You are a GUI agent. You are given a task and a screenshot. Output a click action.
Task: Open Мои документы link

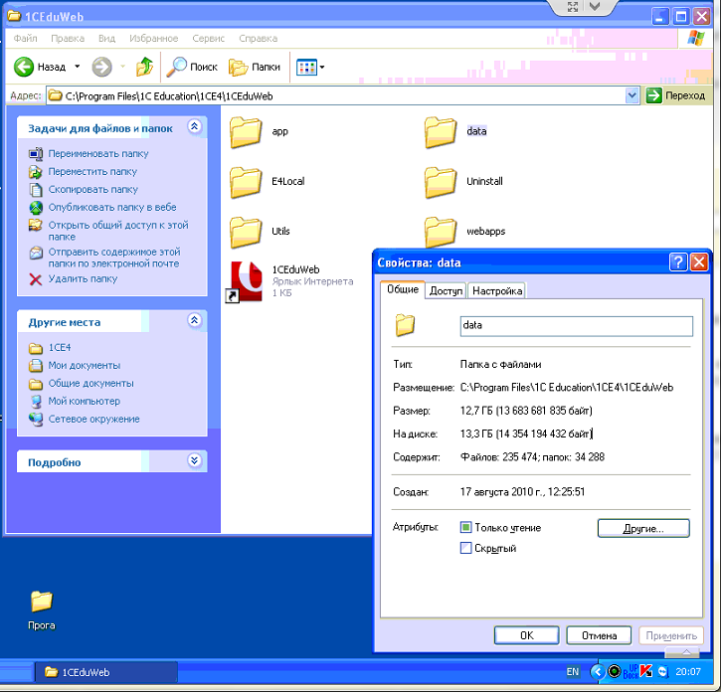pos(85,366)
